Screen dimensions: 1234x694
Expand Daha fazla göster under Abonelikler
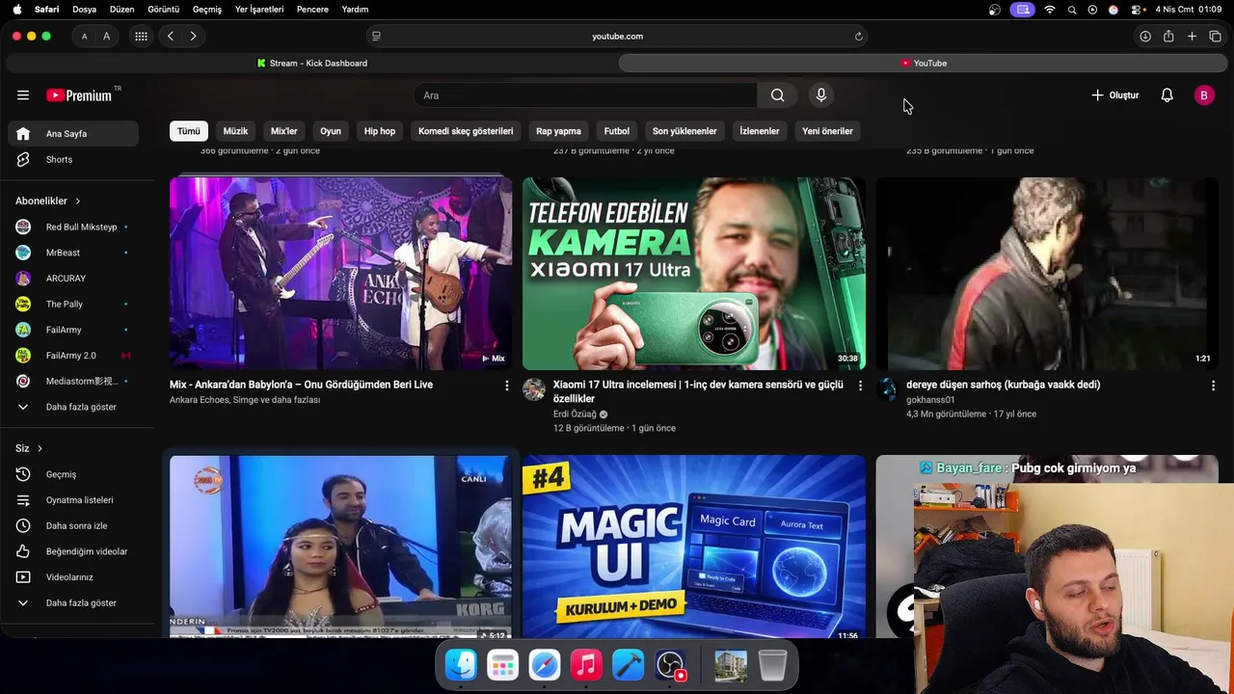pos(73,407)
